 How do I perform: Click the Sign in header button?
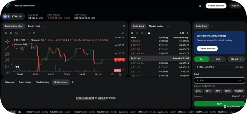235,5
